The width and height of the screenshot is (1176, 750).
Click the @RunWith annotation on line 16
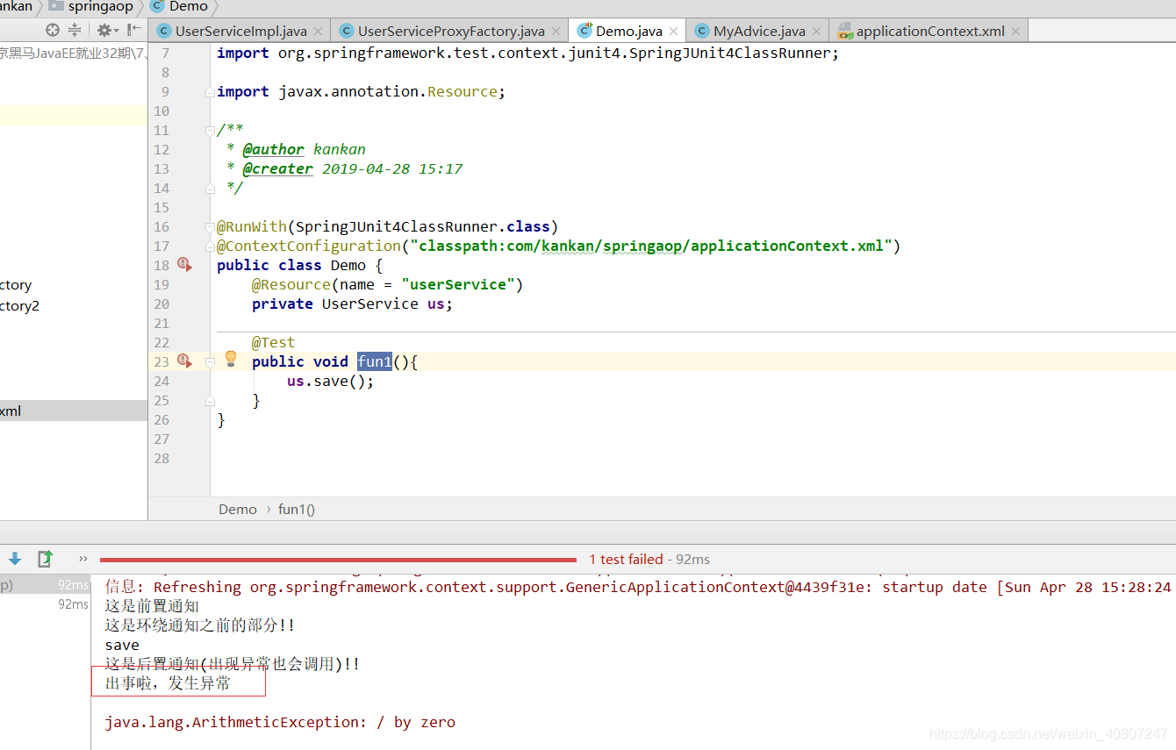click(x=252, y=226)
